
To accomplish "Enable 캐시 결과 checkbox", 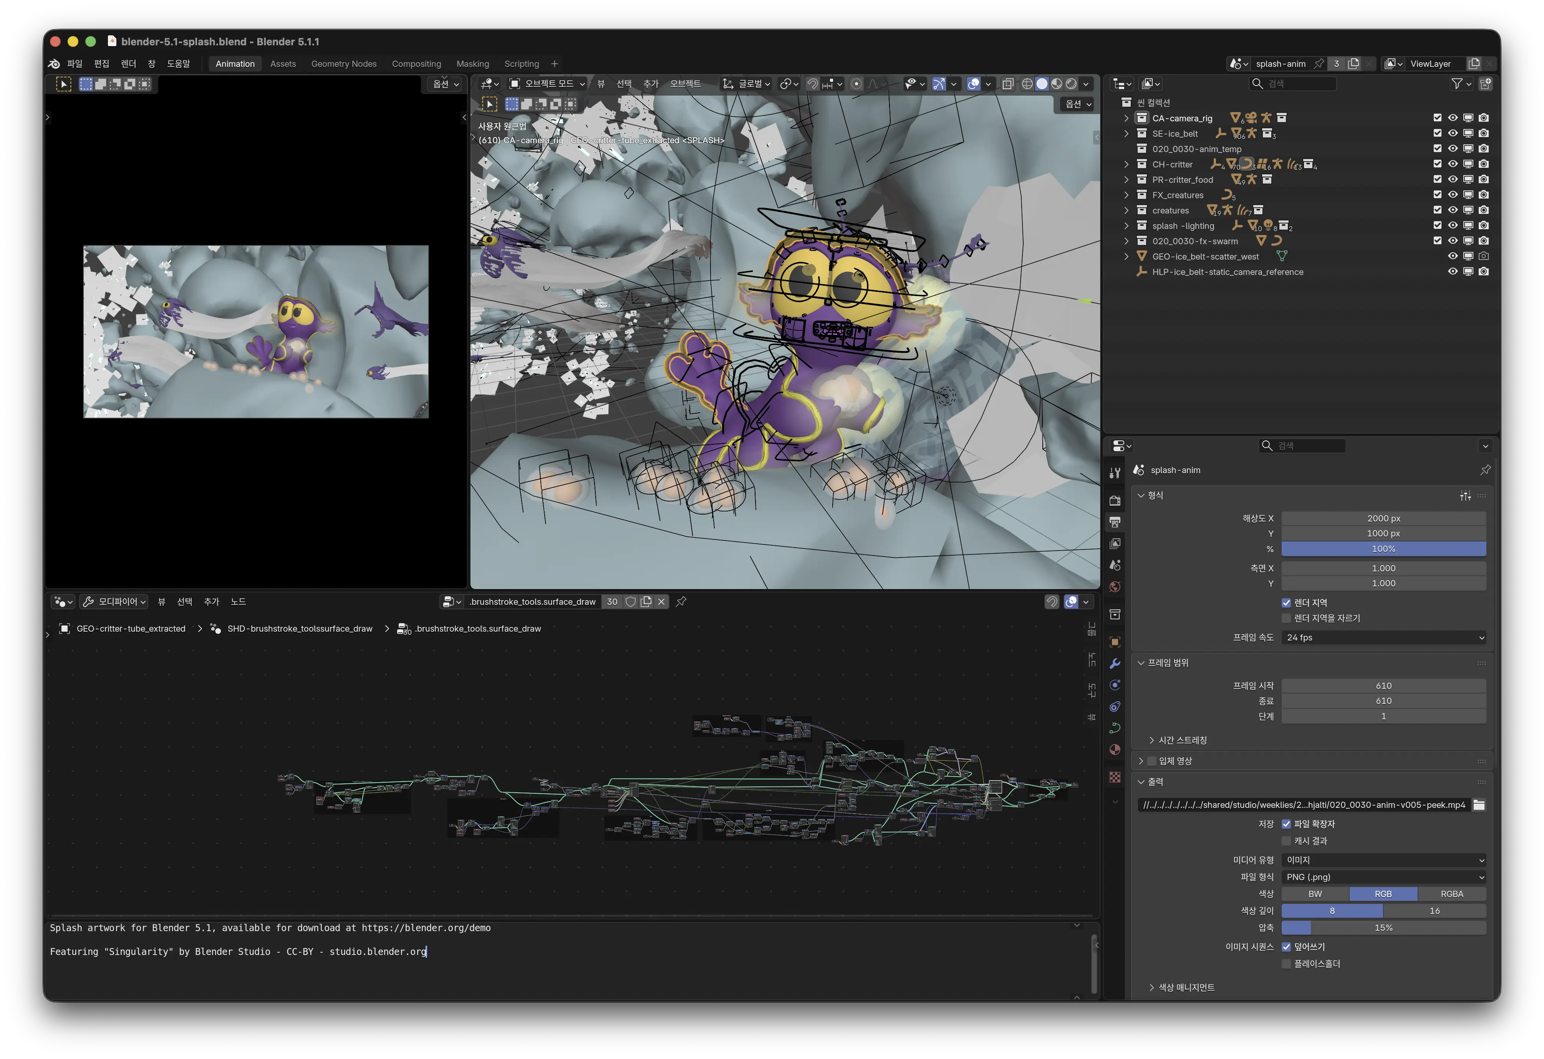I will pyautogui.click(x=1286, y=841).
